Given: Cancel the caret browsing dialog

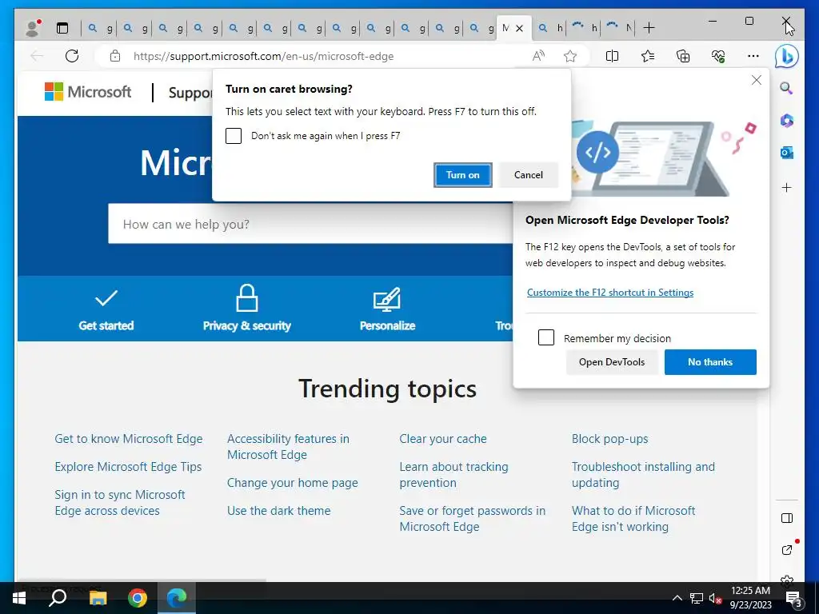Looking at the screenshot, I should coord(528,175).
